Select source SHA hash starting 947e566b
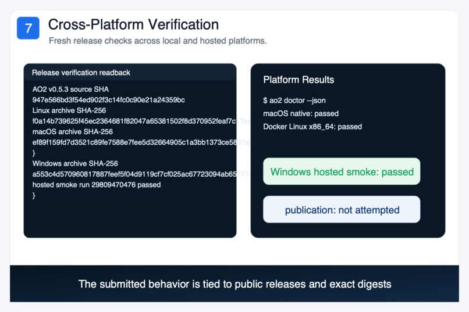The height and width of the screenshot is (312, 469). 109,100
